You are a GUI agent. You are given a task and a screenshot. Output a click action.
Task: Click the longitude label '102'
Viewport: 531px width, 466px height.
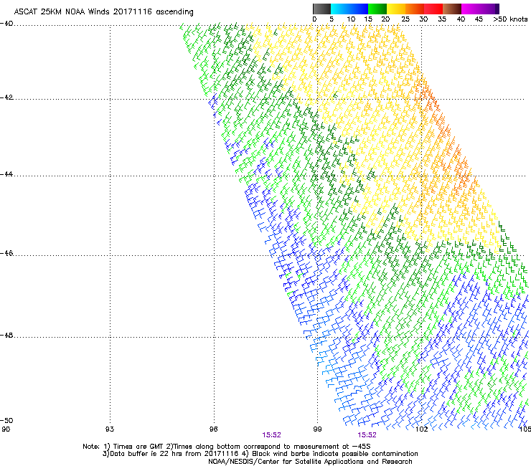pyautogui.click(x=421, y=429)
